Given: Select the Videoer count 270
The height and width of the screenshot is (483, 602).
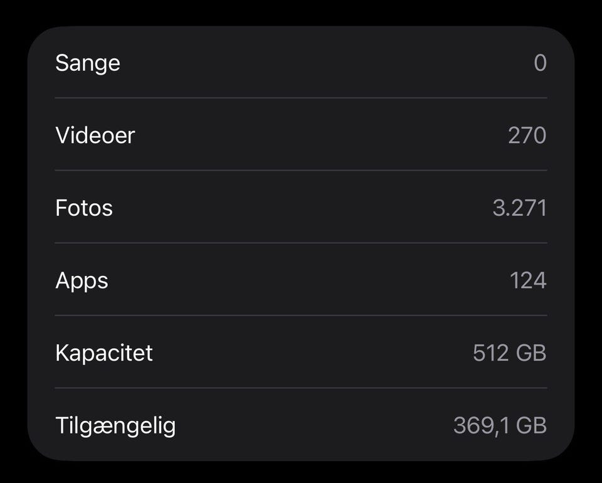Looking at the screenshot, I should point(527,135).
